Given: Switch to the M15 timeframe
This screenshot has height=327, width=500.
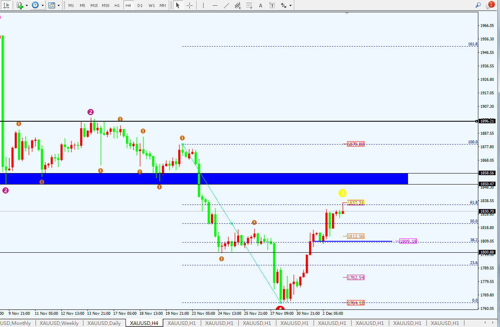Looking at the screenshot, I should point(94,5).
